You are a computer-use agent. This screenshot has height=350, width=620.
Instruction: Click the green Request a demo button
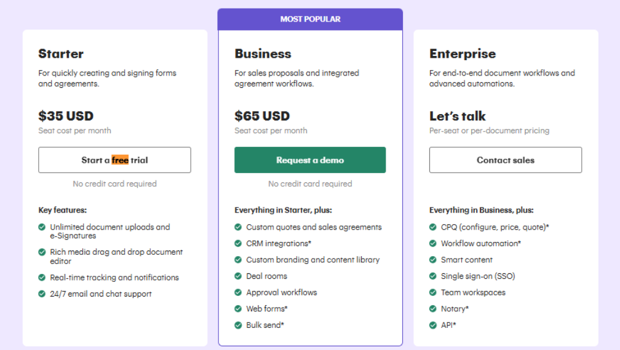pos(310,160)
